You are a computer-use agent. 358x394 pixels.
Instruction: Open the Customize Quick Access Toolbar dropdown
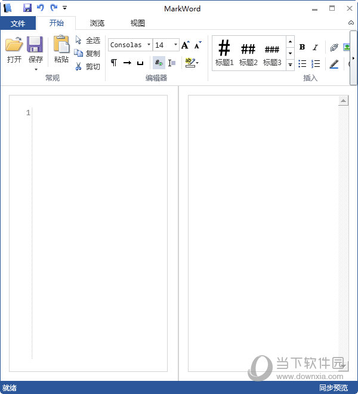pyautogui.click(x=64, y=8)
